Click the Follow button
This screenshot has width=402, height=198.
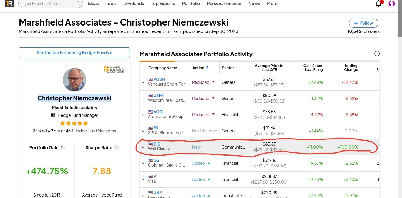click(x=363, y=23)
